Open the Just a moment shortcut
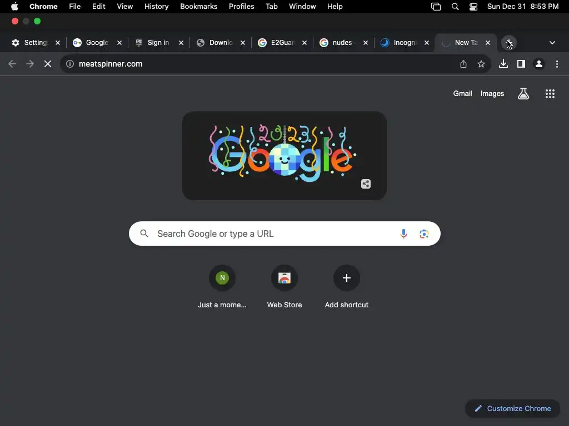Viewport: 569px width, 426px height. 222,287
